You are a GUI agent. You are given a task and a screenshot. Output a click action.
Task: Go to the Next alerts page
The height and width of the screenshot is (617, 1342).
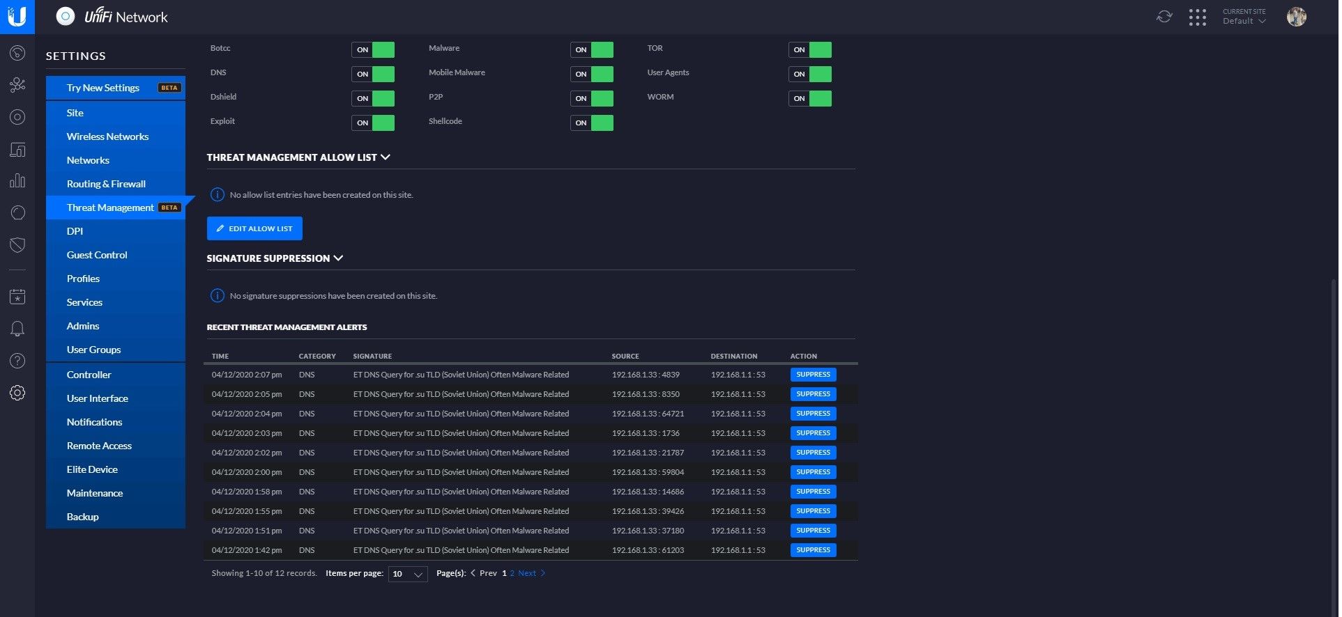(533, 574)
